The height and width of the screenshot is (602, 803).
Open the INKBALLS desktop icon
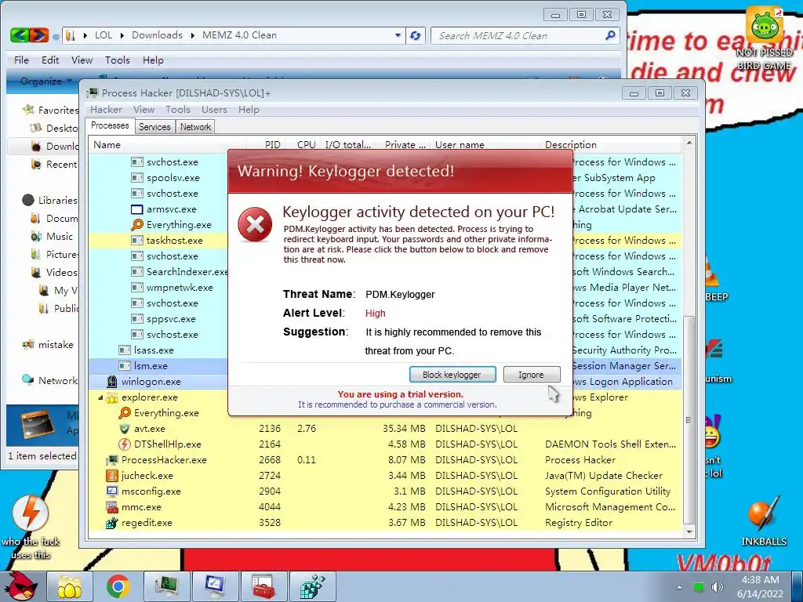764,521
